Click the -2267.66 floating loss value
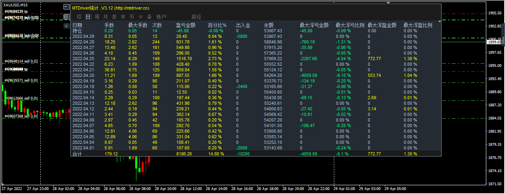Viewport: 505px width, 194px height. [308, 59]
